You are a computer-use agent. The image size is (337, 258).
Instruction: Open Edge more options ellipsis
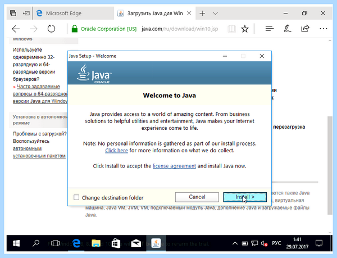click(323, 29)
